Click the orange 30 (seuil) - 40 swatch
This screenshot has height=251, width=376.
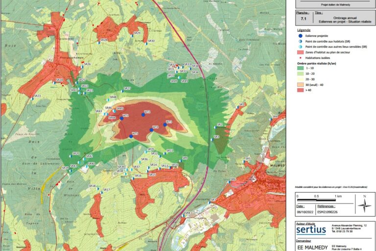(x=300, y=84)
